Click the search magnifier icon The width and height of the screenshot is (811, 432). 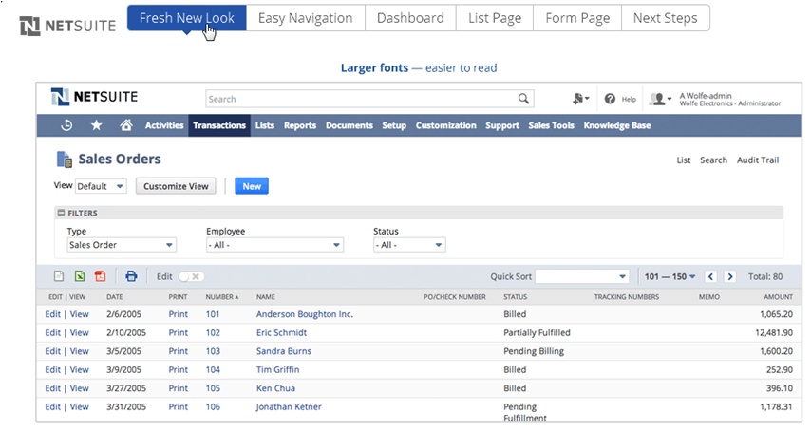pos(523,99)
